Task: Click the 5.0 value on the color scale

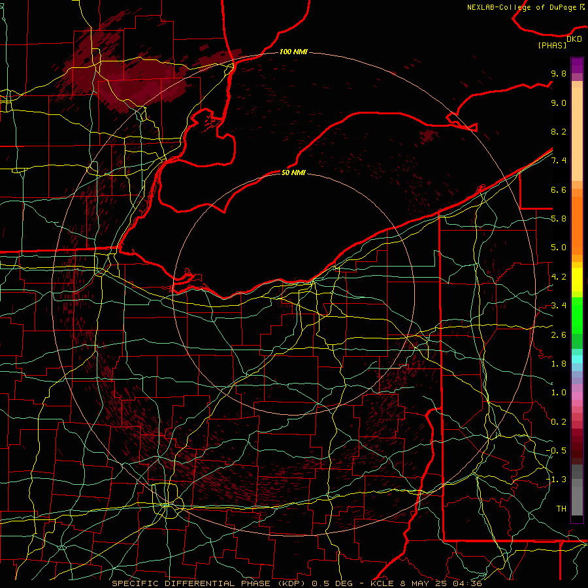Action: pos(559,248)
